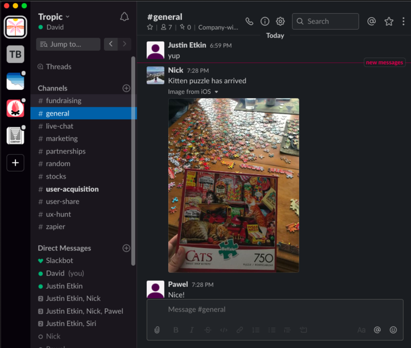Show mentions and reactions at-sign in header
This screenshot has height=348, width=411.
[372, 21]
